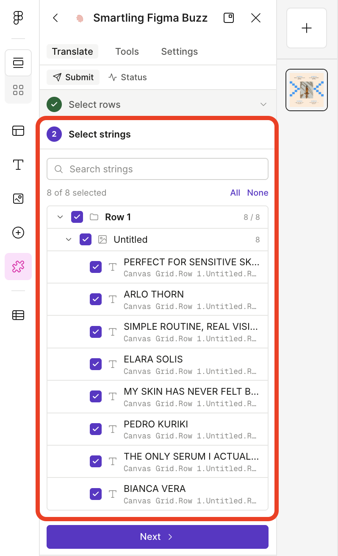Click the Next button
Viewport: 338px width, 556px height.
pyautogui.click(x=158, y=537)
